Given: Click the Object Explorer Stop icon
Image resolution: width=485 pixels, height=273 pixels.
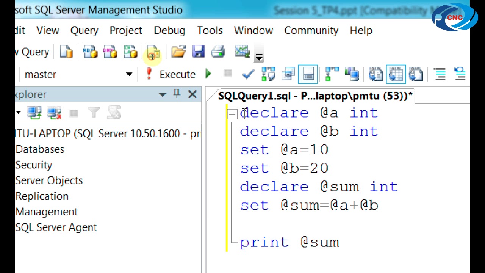Looking at the screenshot, I should (74, 113).
